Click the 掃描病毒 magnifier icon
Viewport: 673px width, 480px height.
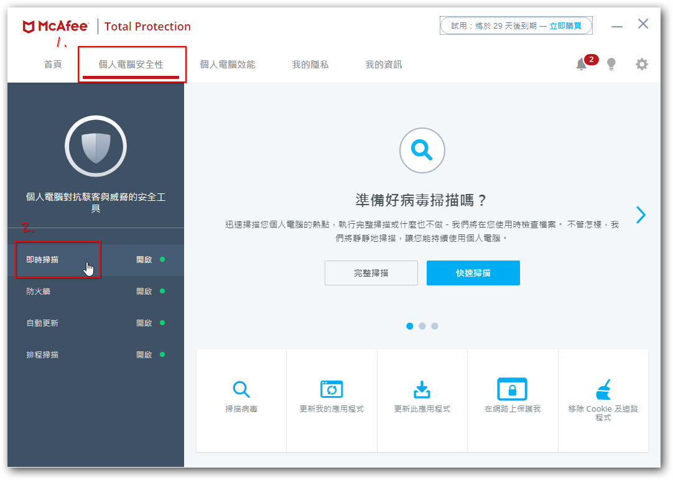pyautogui.click(x=241, y=390)
